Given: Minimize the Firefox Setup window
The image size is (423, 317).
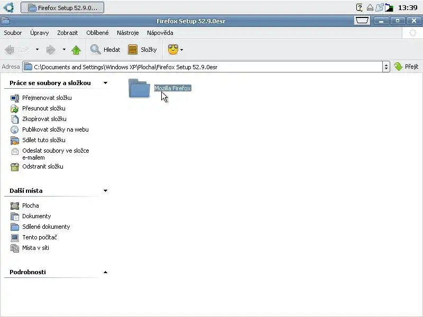Looking at the screenshot, I should (x=381, y=21).
